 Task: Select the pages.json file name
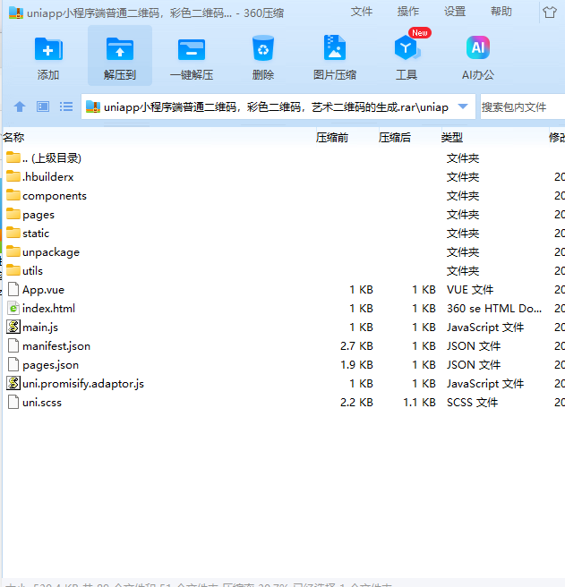coord(50,365)
